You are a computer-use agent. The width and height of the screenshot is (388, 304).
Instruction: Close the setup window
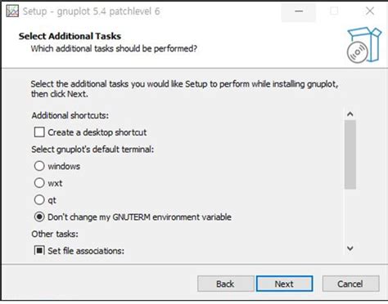tap(370, 11)
